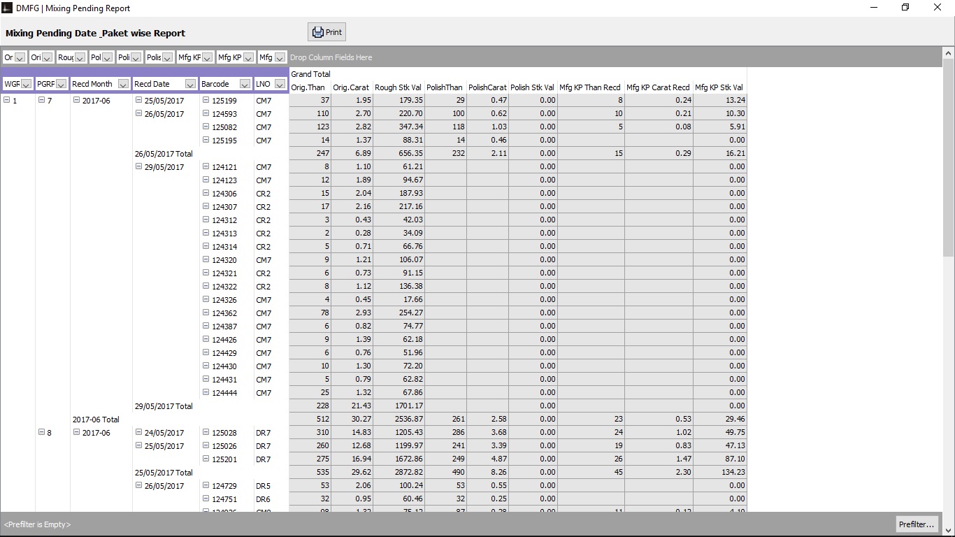Collapse barcode 125199 row expander

[206, 100]
